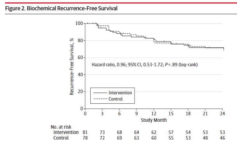Click the 60 tick on the y-axis
This screenshot has width=237, height=143.
80,57
